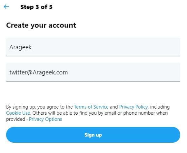Screen dimensions: 187x153
Task: Open the Cookie Use link
Action: click(x=18, y=113)
